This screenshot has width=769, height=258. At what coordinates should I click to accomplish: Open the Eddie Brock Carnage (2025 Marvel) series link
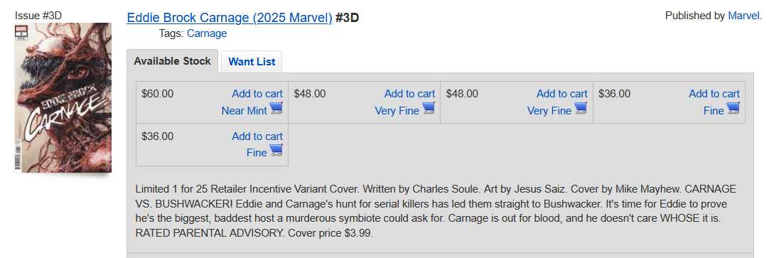pyautogui.click(x=230, y=18)
